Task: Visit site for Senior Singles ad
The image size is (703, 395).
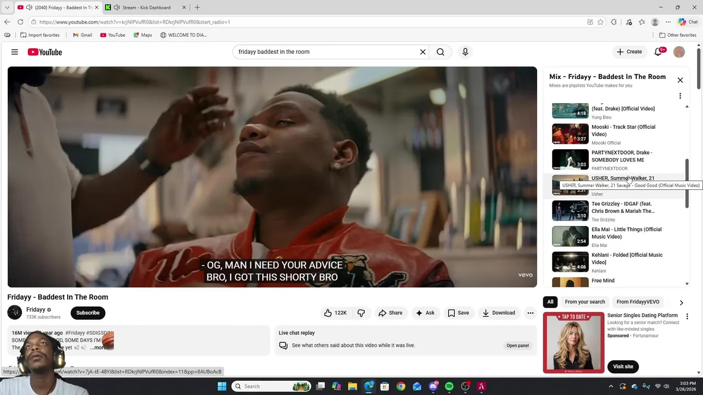Action: [623, 366]
